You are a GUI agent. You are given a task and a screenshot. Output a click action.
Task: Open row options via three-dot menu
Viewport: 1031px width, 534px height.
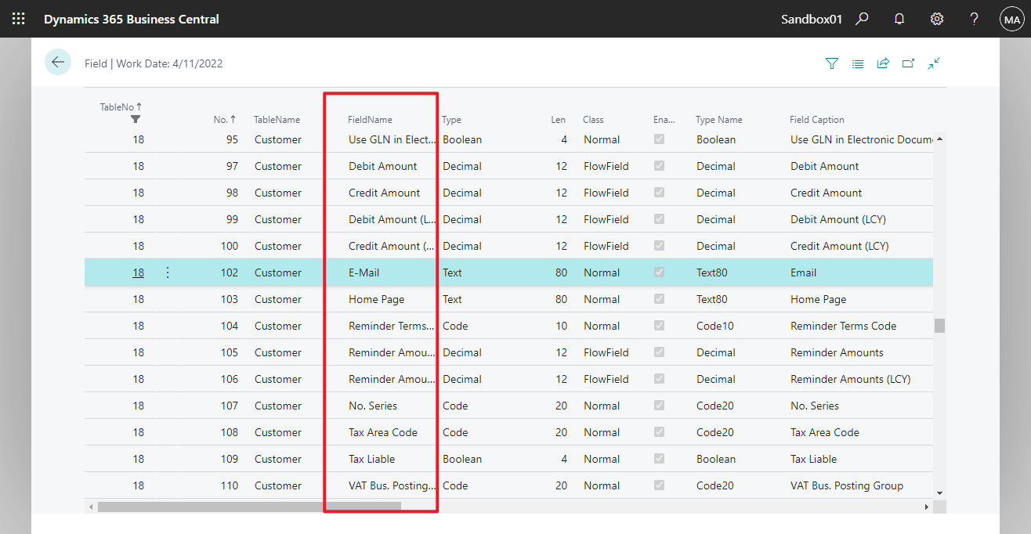coord(167,272)
